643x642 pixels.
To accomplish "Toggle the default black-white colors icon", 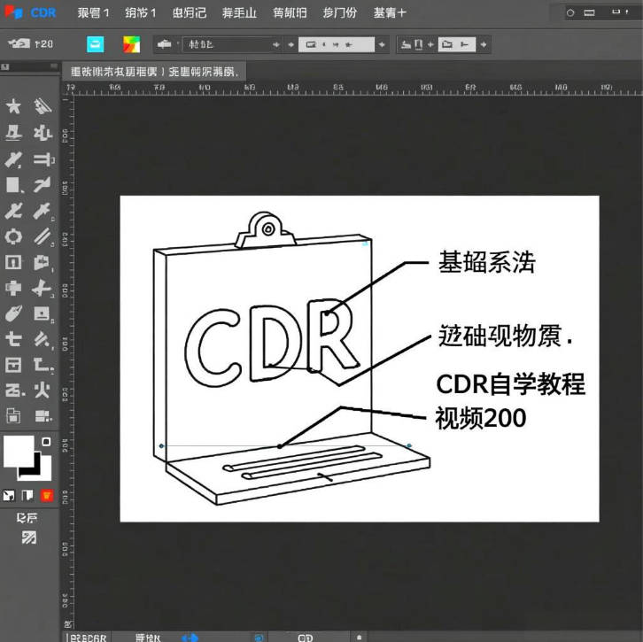I will coord(9,495).
